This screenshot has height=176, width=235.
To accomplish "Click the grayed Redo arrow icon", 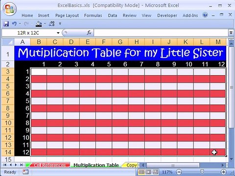I will tap(26, 24).
